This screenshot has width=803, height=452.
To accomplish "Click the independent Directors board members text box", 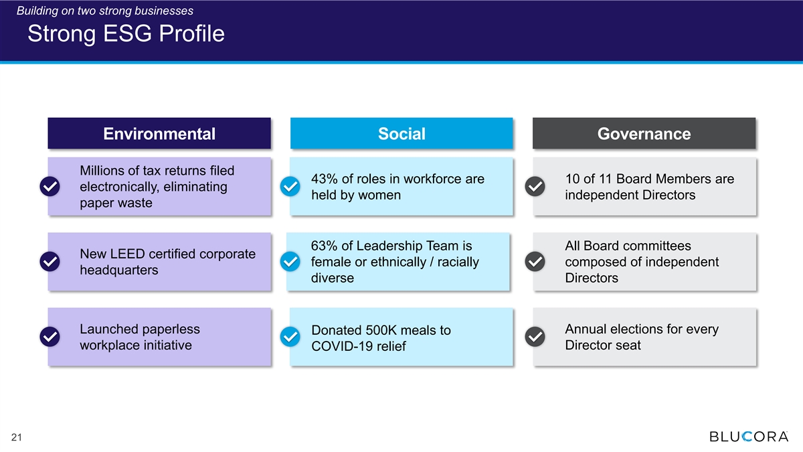I will 644,187.
